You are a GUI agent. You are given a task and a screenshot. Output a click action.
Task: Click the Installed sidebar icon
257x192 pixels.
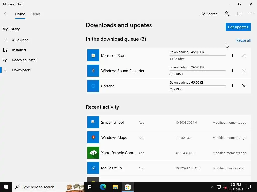pos(5,50)
